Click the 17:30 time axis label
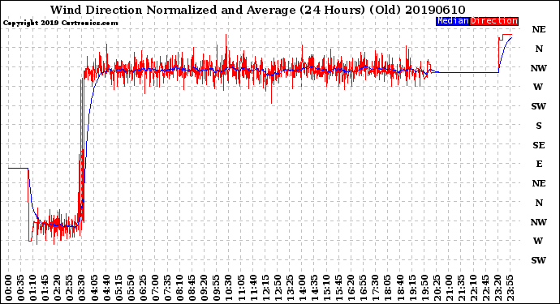The image size is (560, 304). pos(375,288)
